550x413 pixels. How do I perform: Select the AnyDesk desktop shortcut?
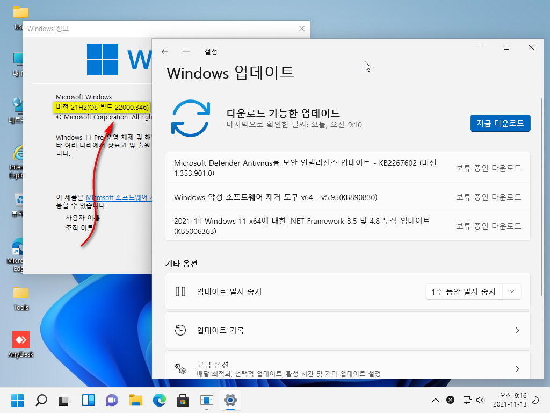tap(21, 344)
